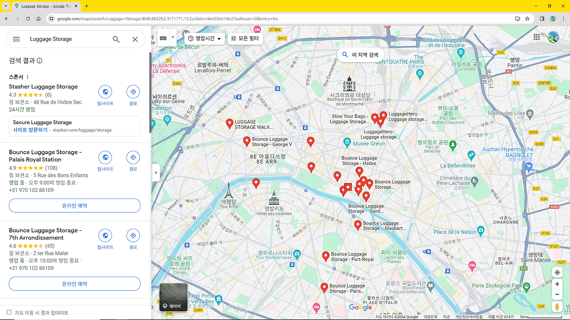Screen dimensions: 570x320
Task: Open browser tab search dropdown
Action: 6,6
